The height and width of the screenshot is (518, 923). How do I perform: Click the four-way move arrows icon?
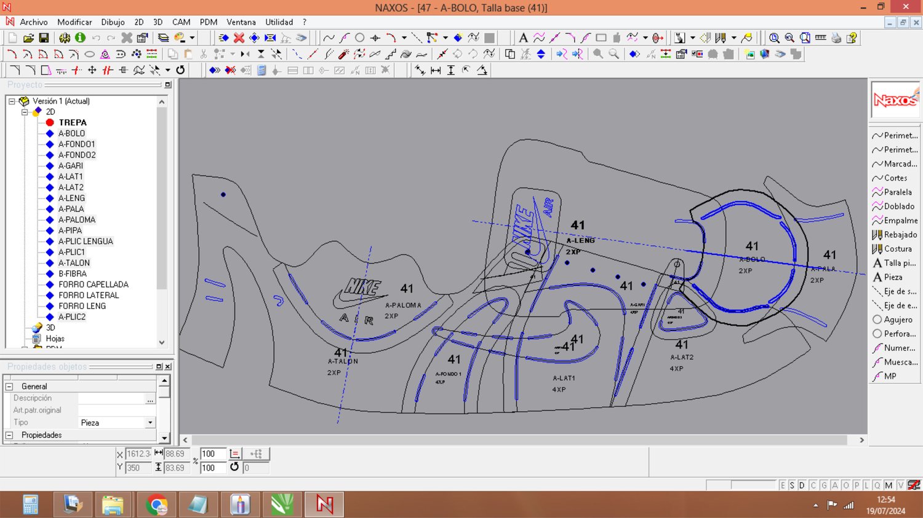pyautogui.click(x=92, y=70)
